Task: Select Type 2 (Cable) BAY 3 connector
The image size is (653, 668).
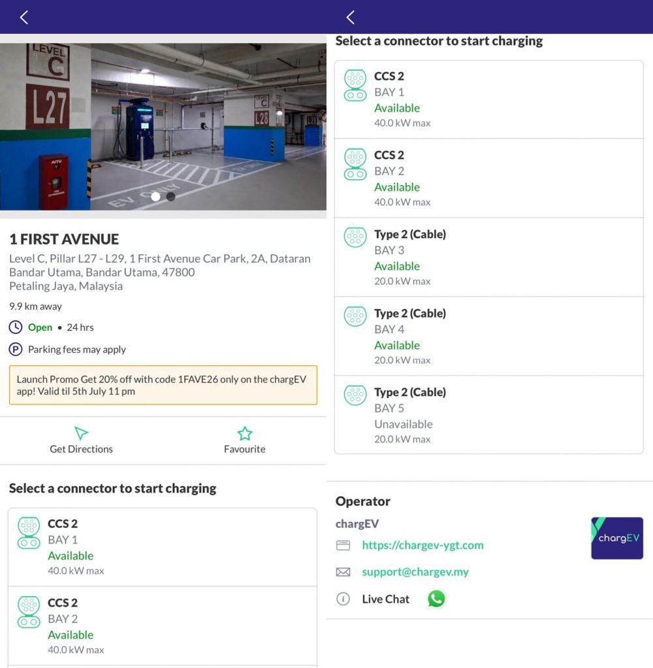Action: [x=488, y=258]
